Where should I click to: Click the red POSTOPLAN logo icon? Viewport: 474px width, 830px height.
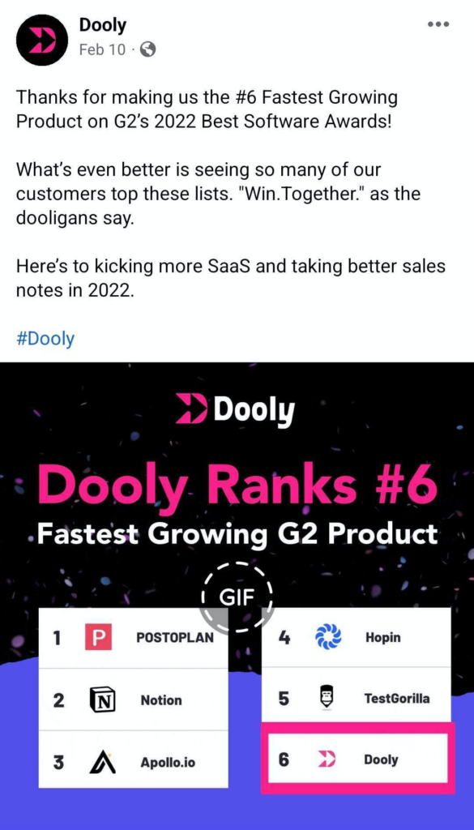point(100,638)
